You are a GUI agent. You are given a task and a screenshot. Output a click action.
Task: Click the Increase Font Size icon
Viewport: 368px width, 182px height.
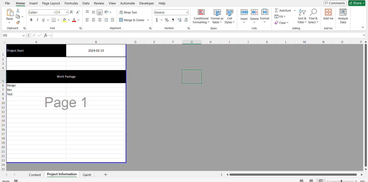(72, 12)
